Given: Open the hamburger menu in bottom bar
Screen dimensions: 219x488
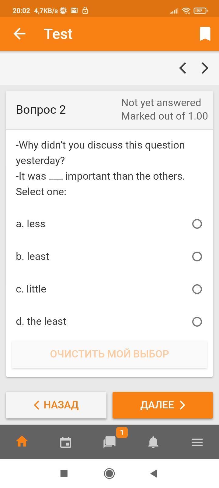Looking at the screenshot, I should pyautogui.click(x=197, y=442).
